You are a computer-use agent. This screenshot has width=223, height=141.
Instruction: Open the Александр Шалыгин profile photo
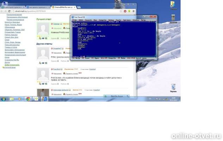click(x=43, y=92)
